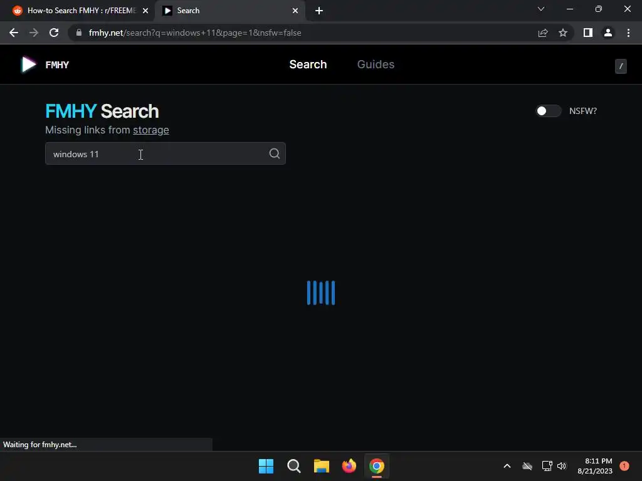This screenshot has height=481, width=642.
Task: Click the NSFW? label
Action: [x=582, y=111]
